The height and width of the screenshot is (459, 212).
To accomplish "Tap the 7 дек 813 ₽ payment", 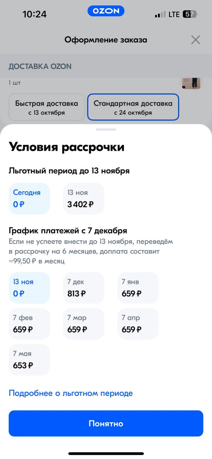I will (84, 288).
